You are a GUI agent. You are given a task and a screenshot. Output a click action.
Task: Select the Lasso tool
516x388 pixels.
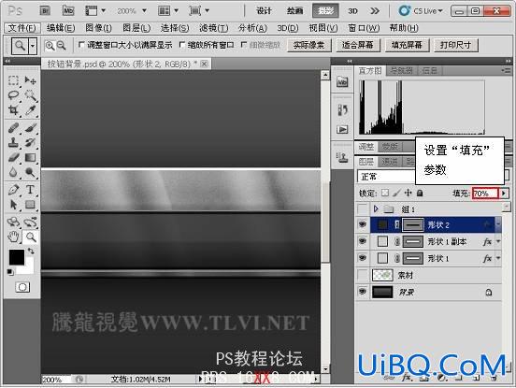[x=13, y=95]
